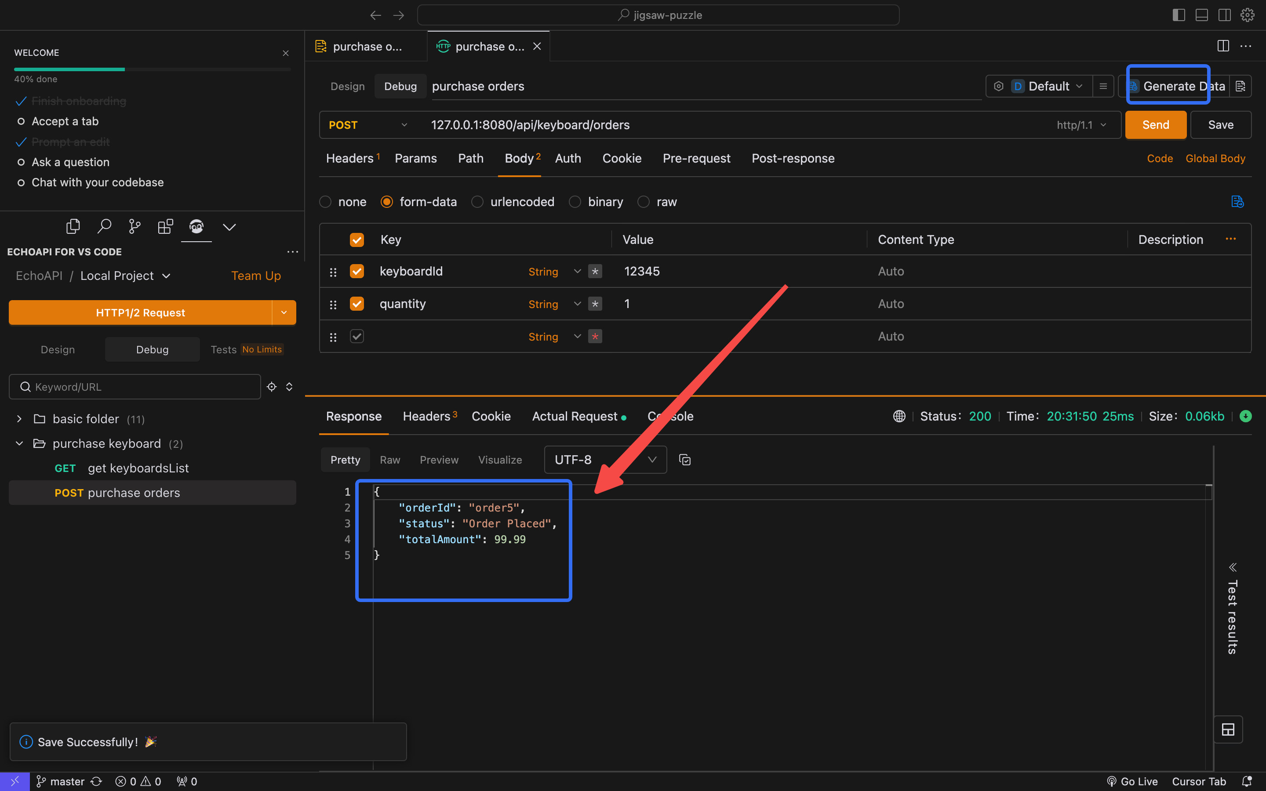Click the copy response icon
This screenshot has width=1266, height=791.
(x=684, y=459)
